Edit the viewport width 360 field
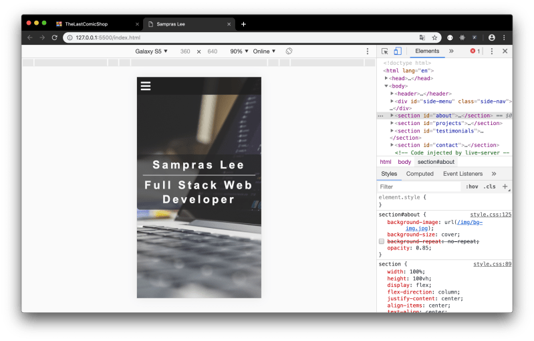 (x=185, y=51)
